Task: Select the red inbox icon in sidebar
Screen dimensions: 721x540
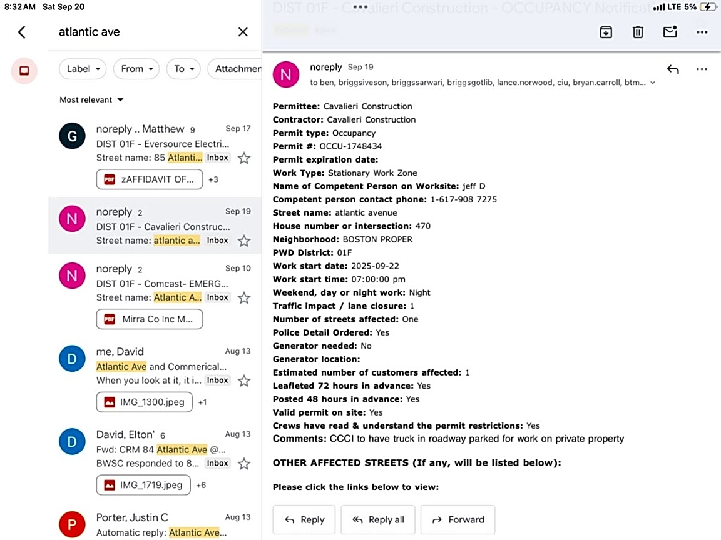Action: 24,71
